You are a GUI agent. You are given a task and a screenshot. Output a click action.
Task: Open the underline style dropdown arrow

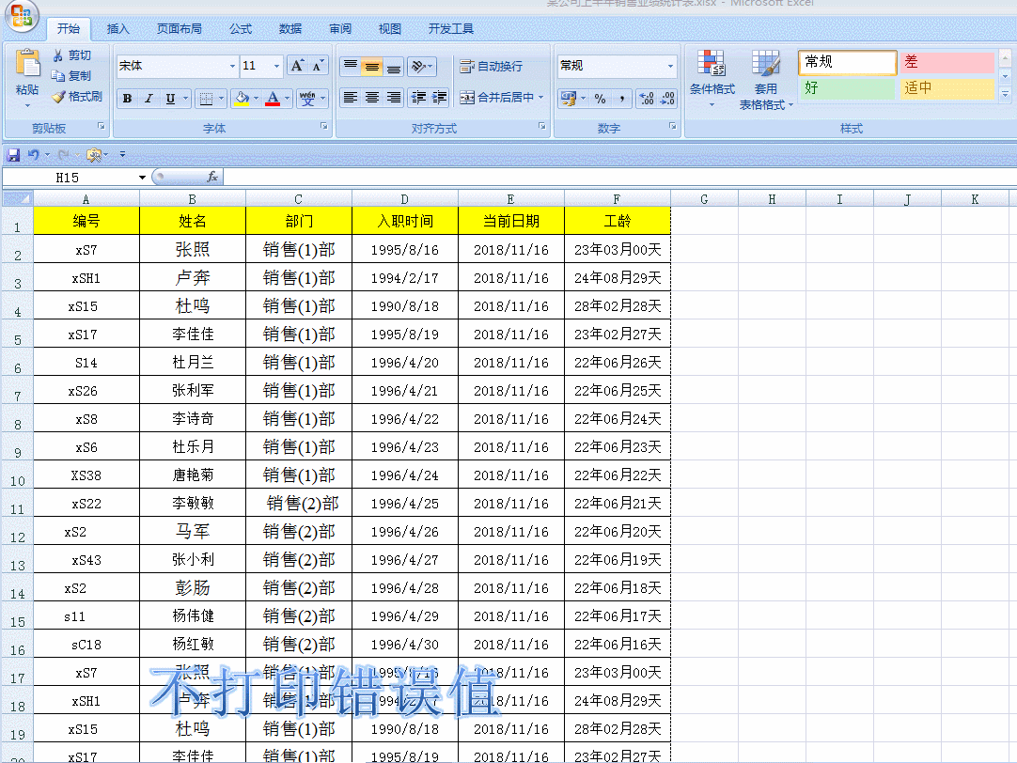[185, 99]
